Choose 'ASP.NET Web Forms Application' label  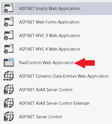(49, 22)
